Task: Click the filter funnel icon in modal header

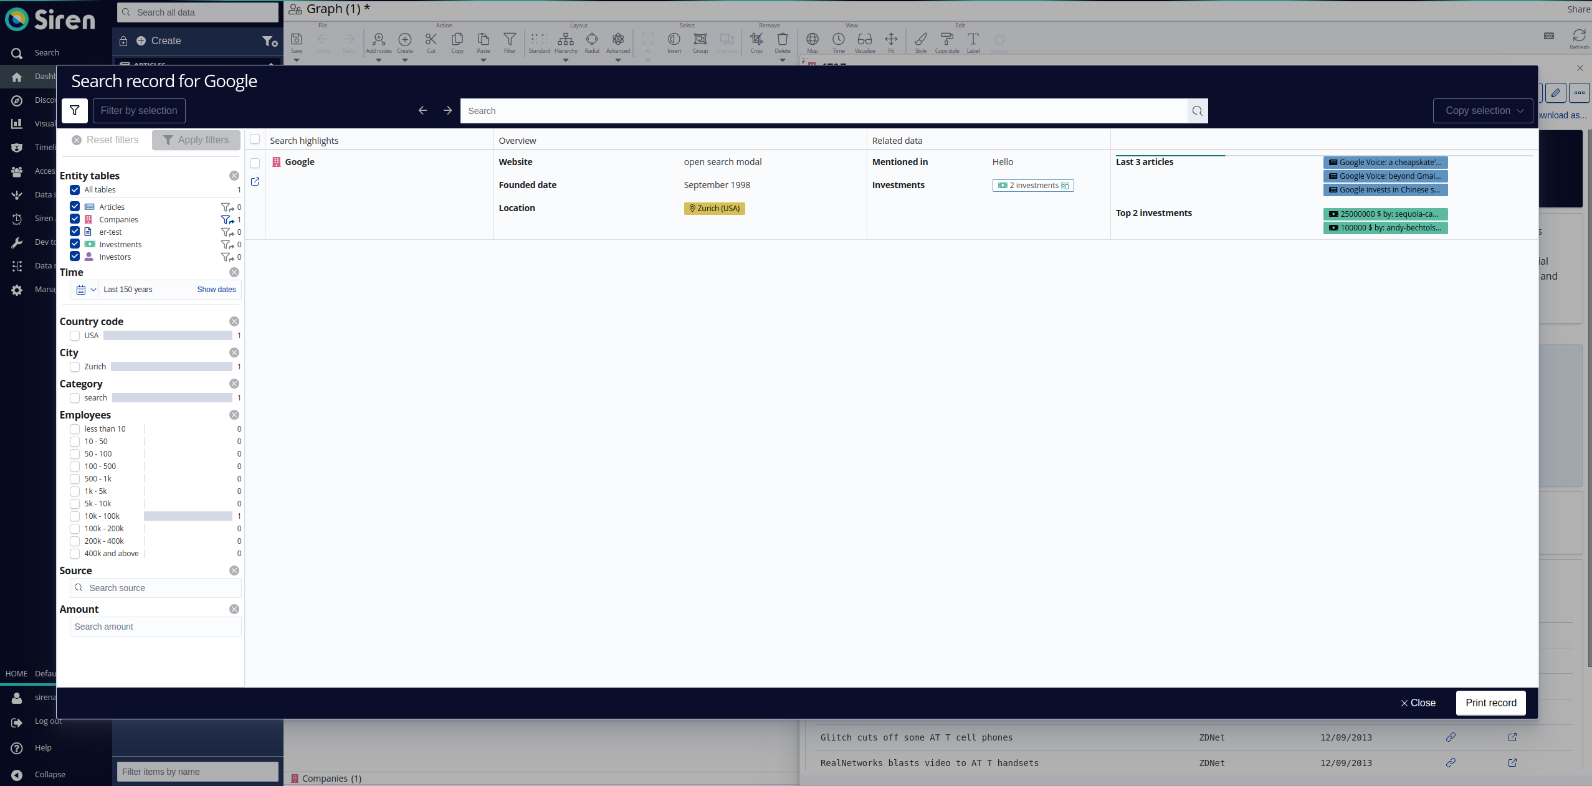Action: coord(75,111)
